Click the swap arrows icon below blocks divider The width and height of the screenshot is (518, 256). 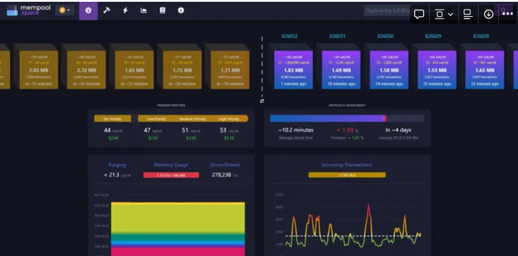262,101
